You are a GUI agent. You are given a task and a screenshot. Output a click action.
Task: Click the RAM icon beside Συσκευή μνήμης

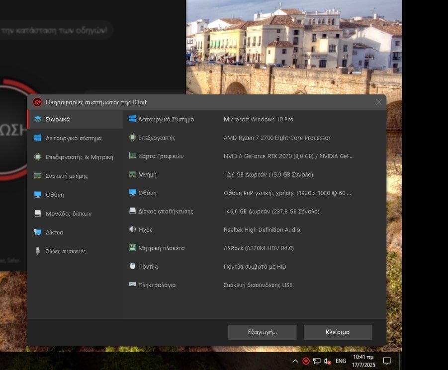point(38,176)
